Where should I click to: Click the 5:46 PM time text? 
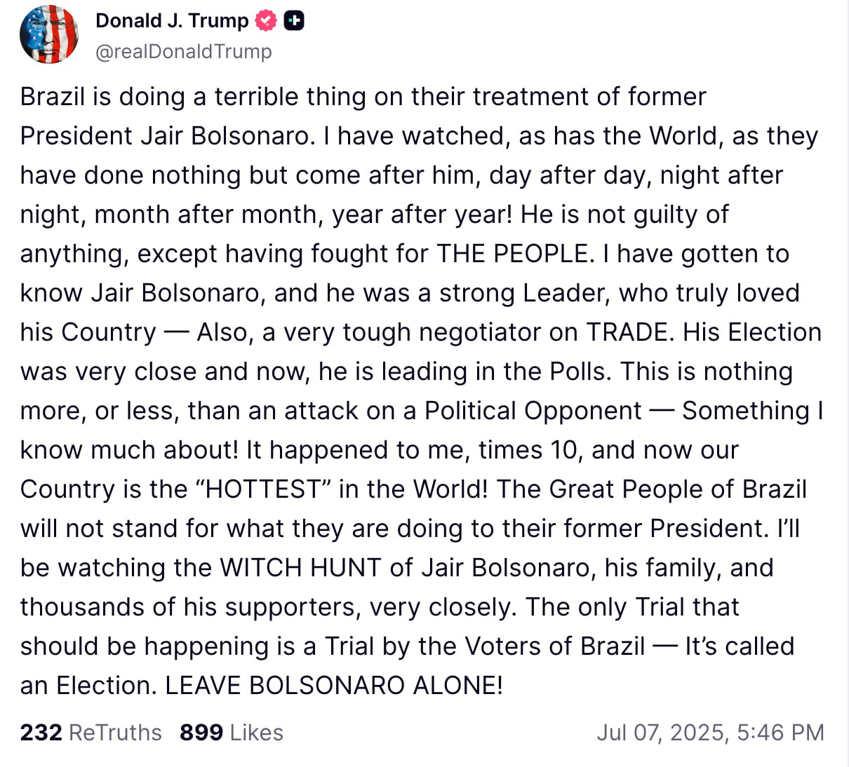click(x=780, y=733)
